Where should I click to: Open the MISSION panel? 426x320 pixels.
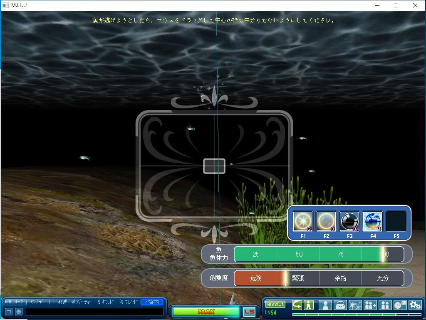point(275,304)
